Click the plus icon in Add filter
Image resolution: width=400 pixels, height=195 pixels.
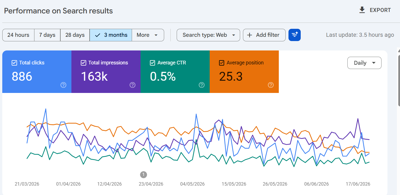point(250,35)
